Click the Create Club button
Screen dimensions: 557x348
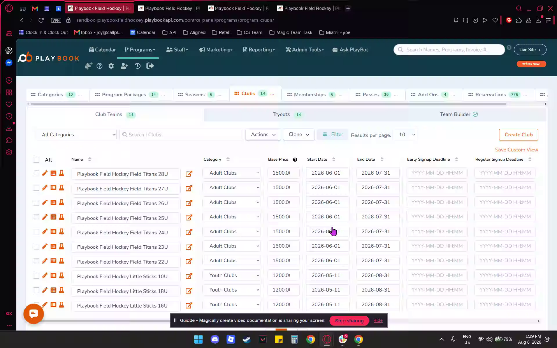tap(519, 135)
